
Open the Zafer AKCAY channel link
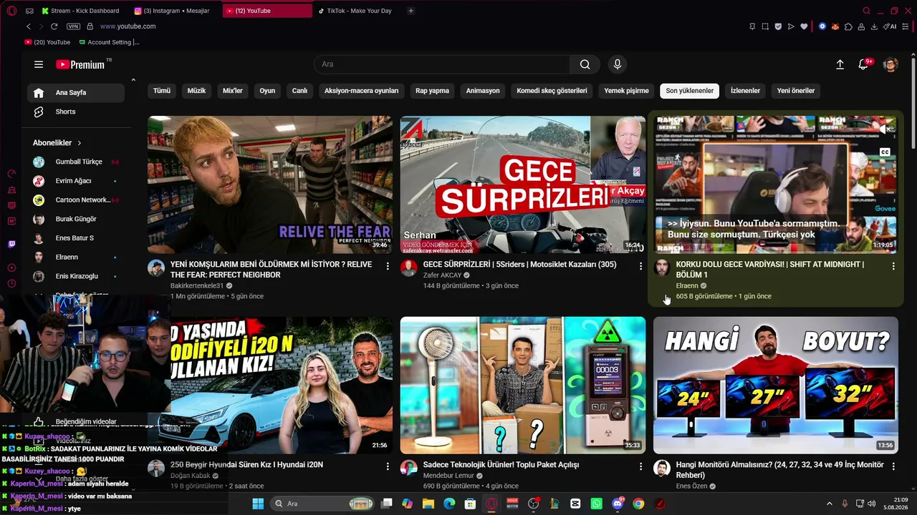[442, 275]
